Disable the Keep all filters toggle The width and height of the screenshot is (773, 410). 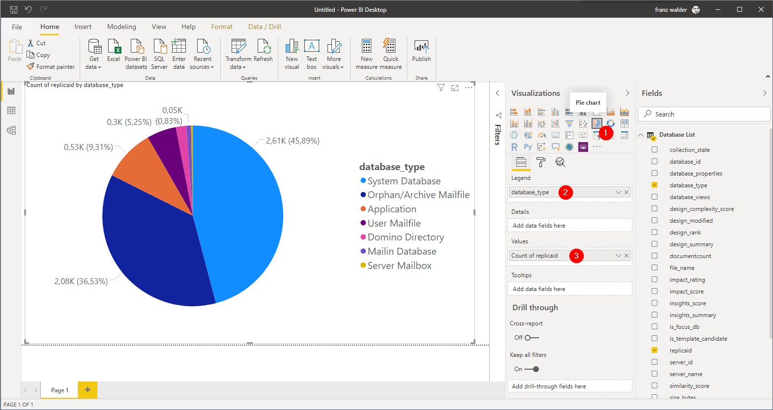coord(532,369)
